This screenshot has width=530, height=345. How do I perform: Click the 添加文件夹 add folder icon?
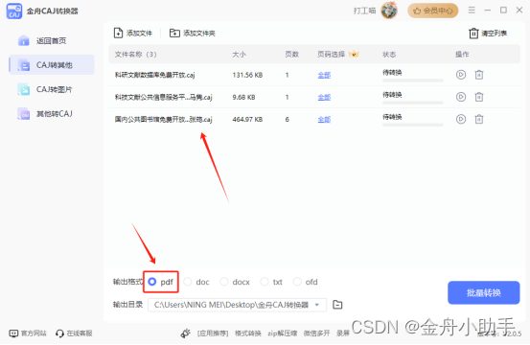[174, 33]
